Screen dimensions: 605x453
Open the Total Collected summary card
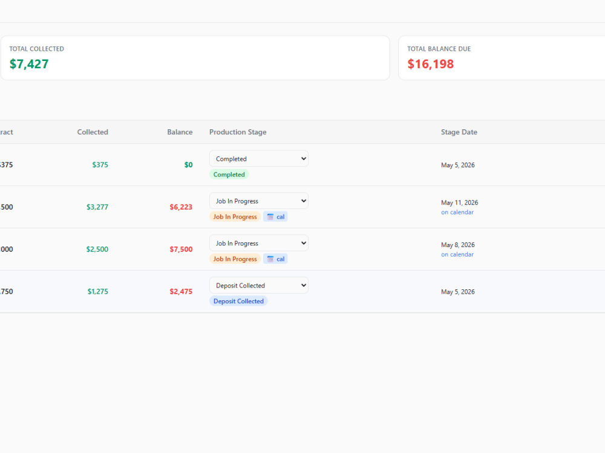[x=195, y=58]
